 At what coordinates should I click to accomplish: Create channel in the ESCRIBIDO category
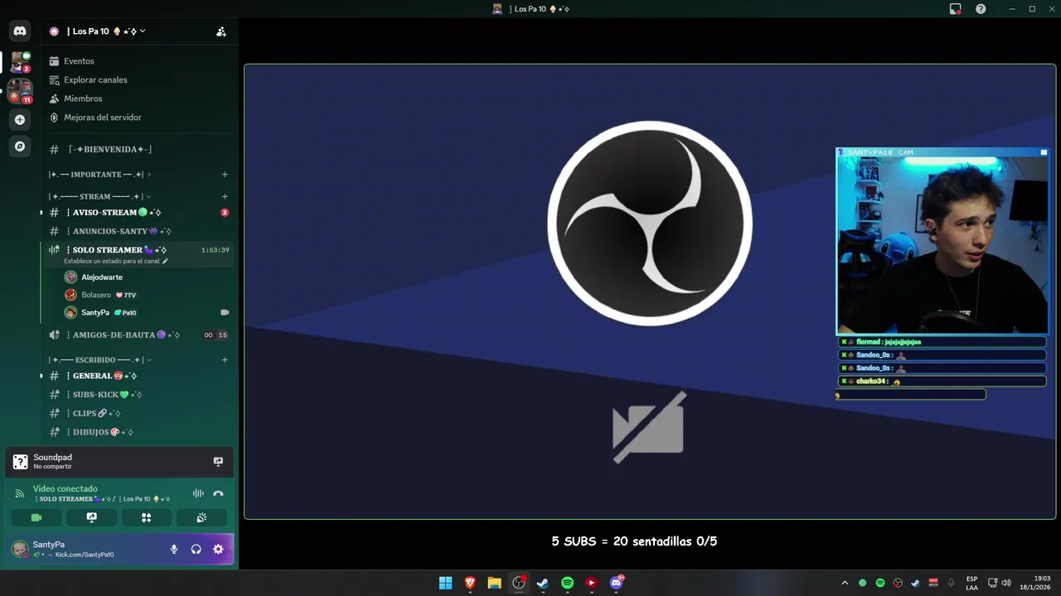point(225,360)
